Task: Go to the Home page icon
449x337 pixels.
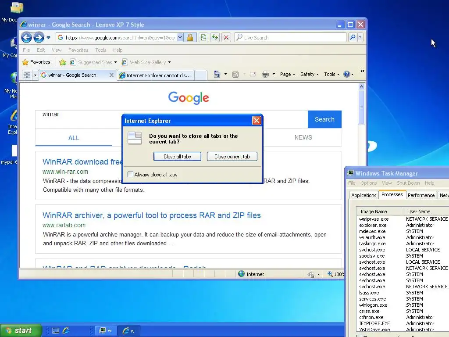Action: point(217,74)
